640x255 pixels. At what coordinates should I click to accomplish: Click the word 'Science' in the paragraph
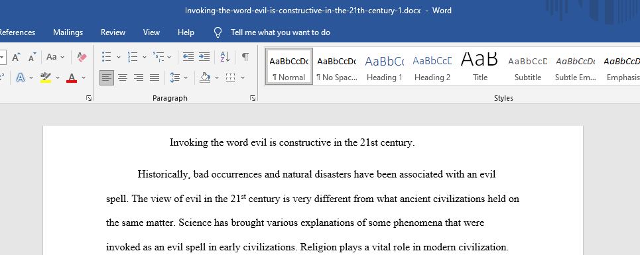tap(195, 223)
